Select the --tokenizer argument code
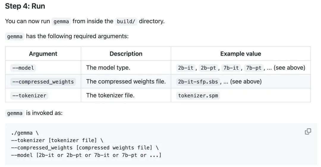Viewport: 321px width, 167px height. 29,95
